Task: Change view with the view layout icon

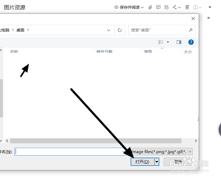Action: (161, 42)
